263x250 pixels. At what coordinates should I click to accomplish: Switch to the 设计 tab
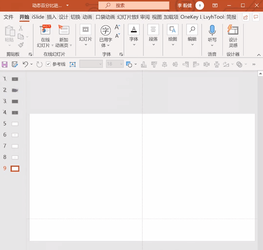click(63, 17)
